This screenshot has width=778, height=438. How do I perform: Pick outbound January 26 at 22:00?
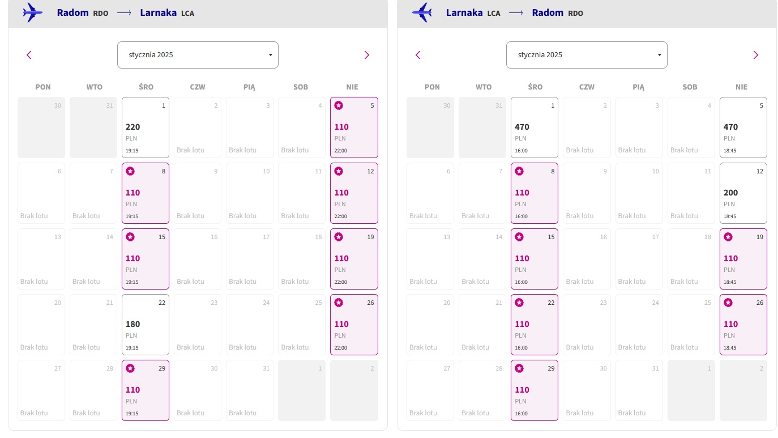(354, 325)
